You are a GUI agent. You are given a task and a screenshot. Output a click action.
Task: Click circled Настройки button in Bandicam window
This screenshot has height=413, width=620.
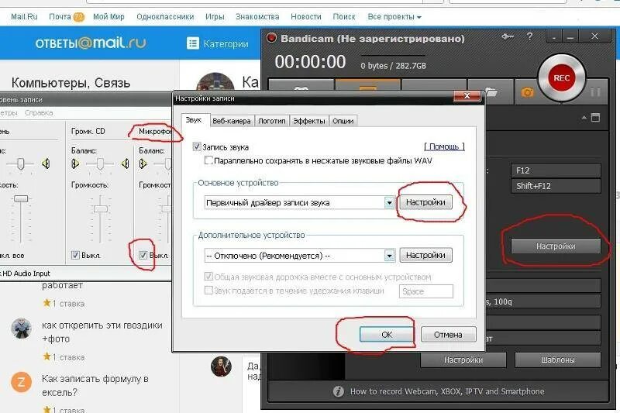(556, 246)
